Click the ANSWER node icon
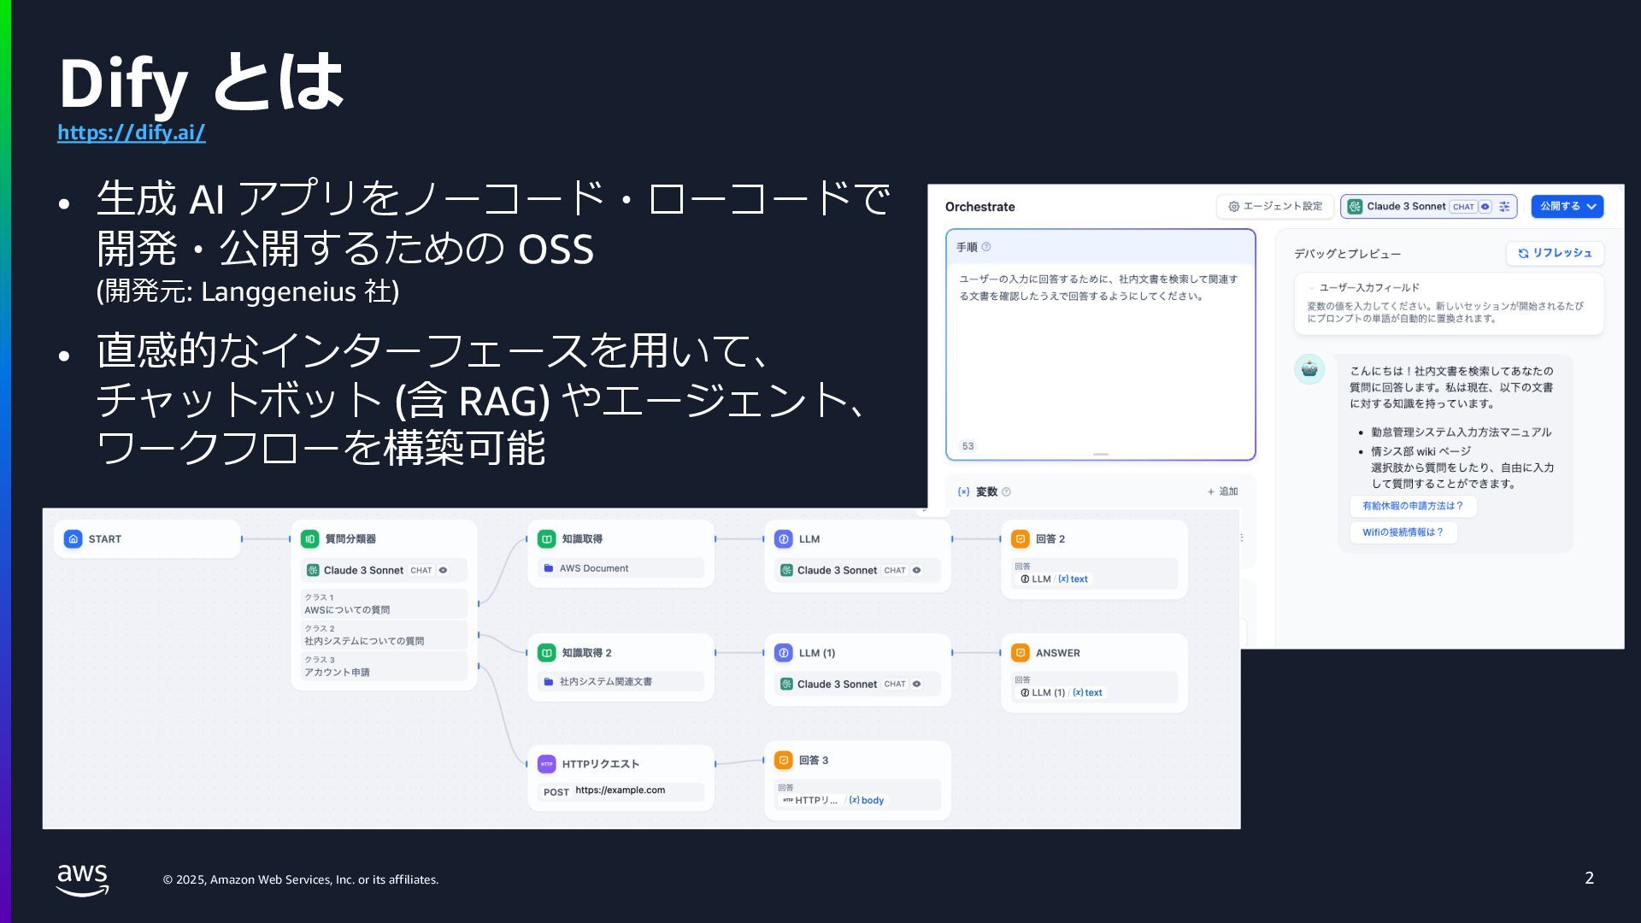The image size is (1641, 923). pyautogui.click(x=1020, y=653)
